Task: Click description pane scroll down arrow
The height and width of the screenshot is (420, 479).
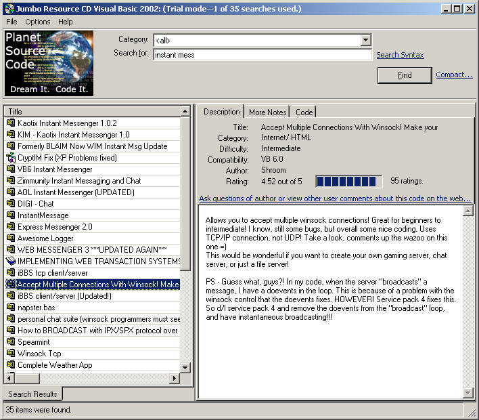Action: [467, 392]
